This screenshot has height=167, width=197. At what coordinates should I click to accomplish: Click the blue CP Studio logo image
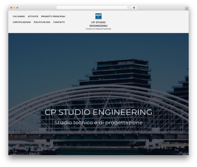click(98, 16)
